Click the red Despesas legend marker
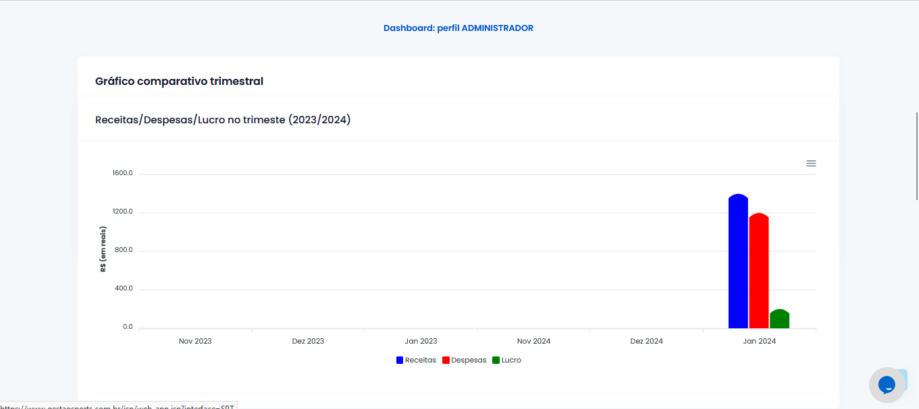The height and width of the screenshot is (409, 919). tap(446, 360)
